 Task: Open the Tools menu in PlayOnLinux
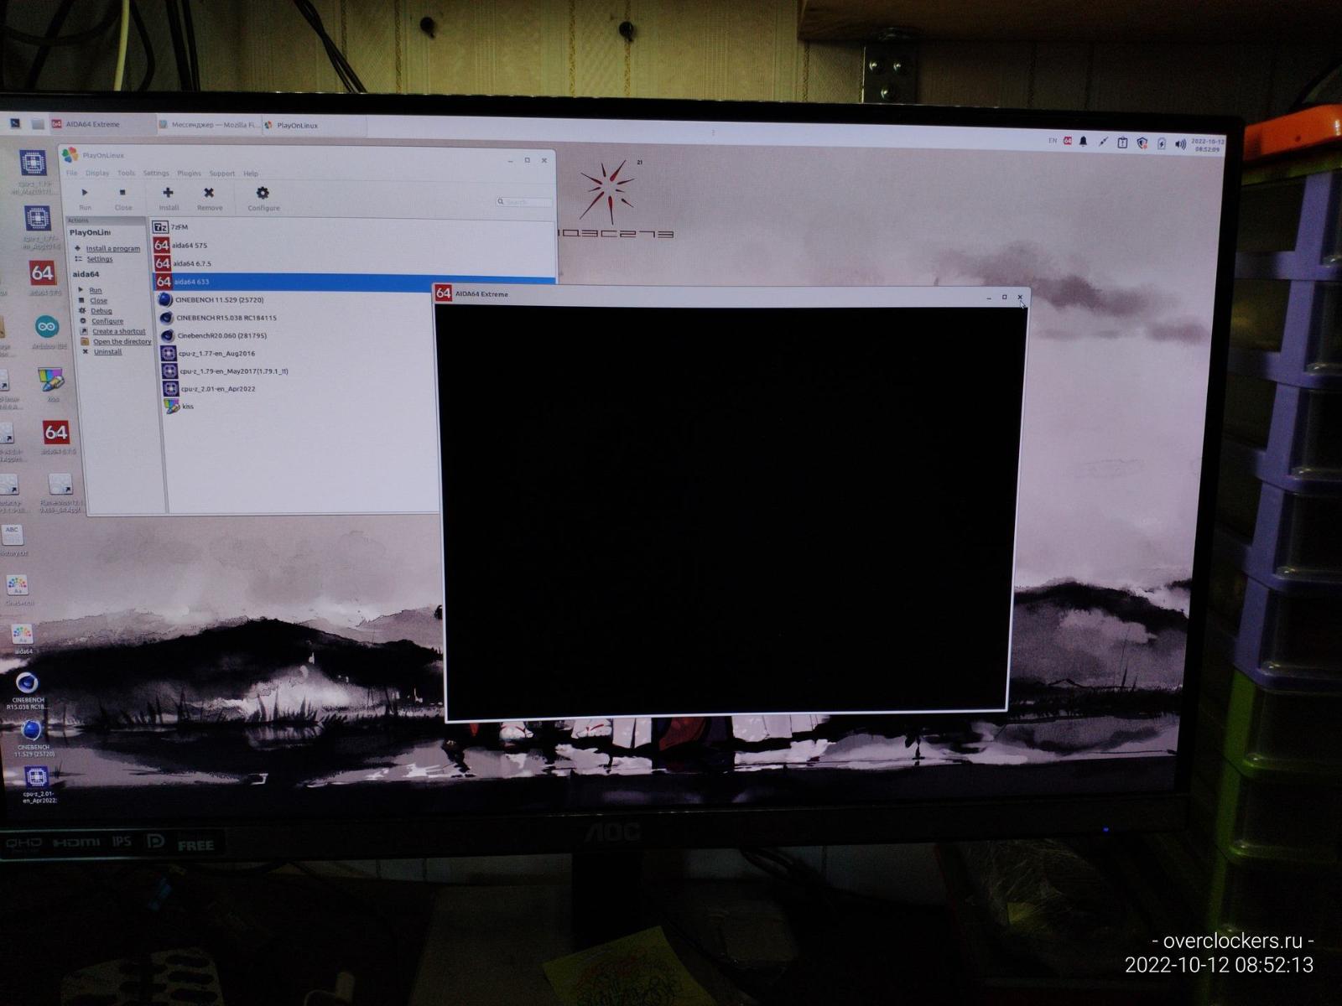pyautogui.click(x=126, y=174)
